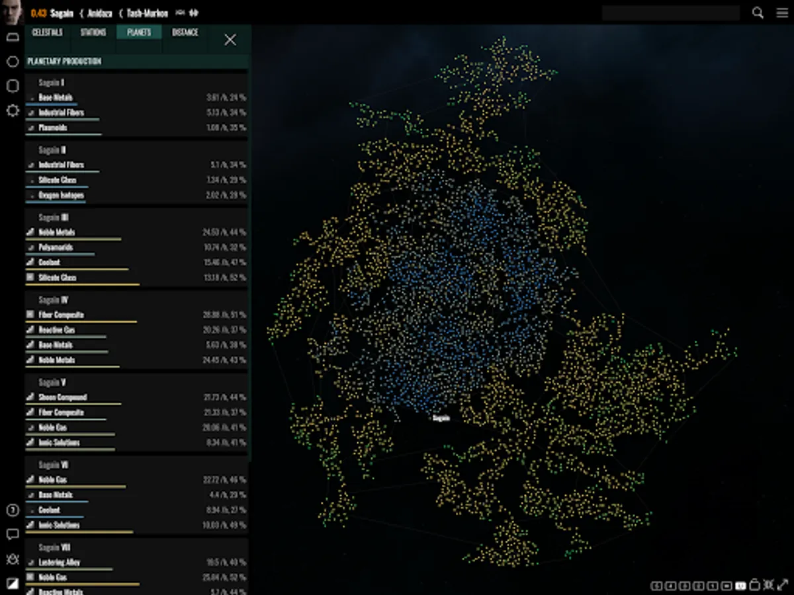The image size is (794, 595).
Task: Click the icon left of the expand arrow
Action: coord(768,585)
